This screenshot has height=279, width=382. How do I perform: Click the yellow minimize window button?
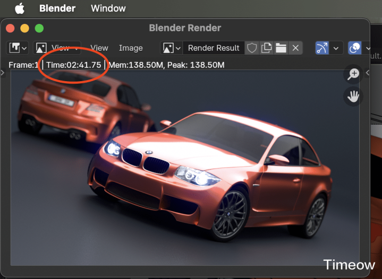[x=24, y=28]
